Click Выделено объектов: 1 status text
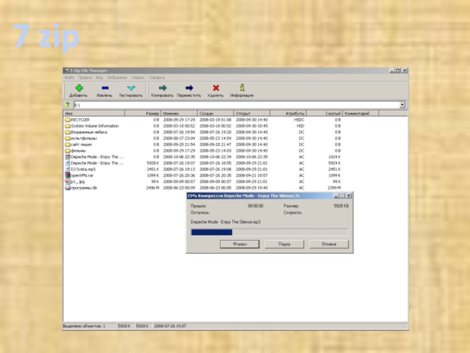The height and width of the screenshot is (353, 470). pos(84,326)
